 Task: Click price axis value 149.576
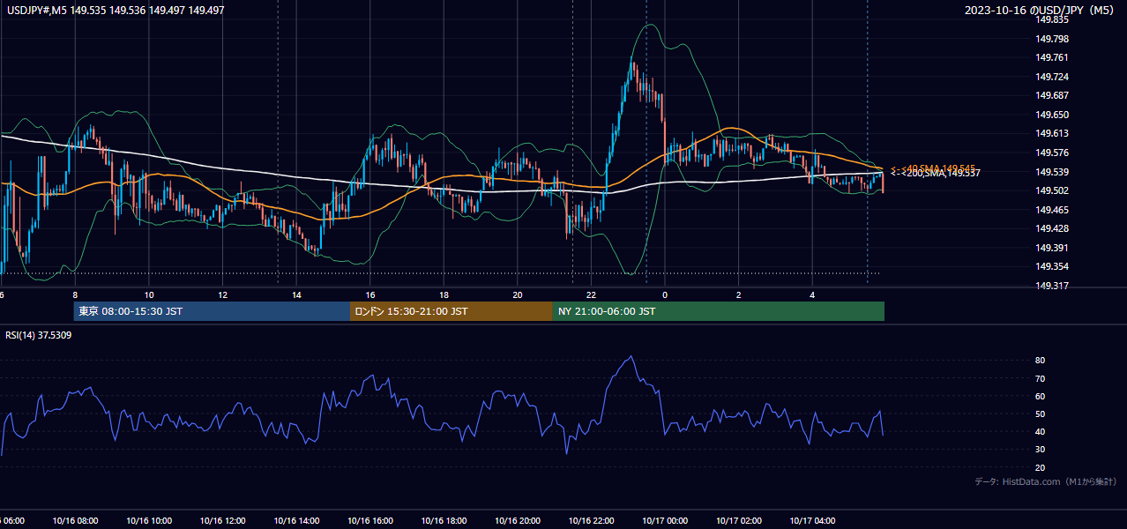tap(1052, 153)
